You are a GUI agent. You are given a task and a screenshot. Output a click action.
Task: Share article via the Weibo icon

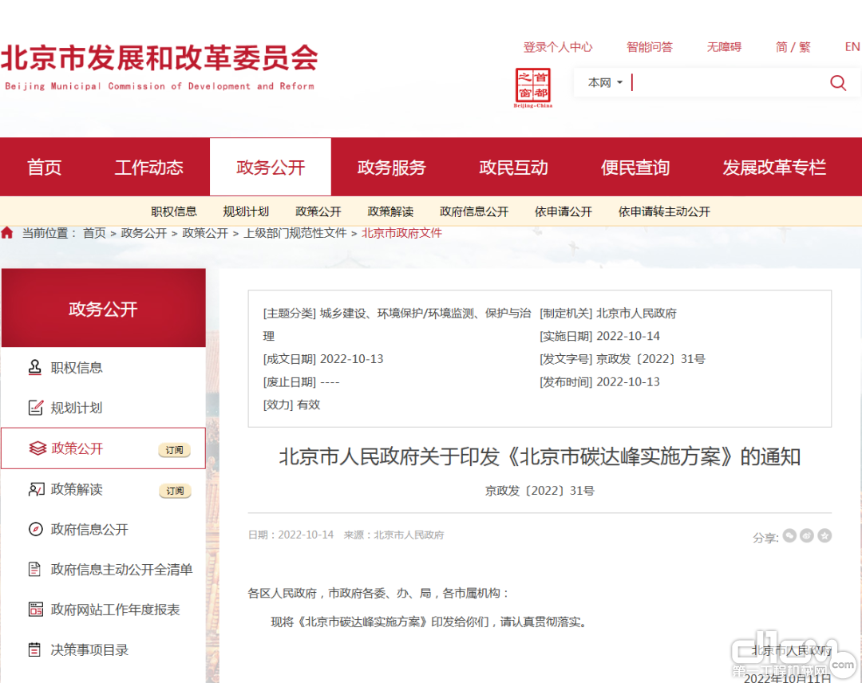[x=807, y=536]
